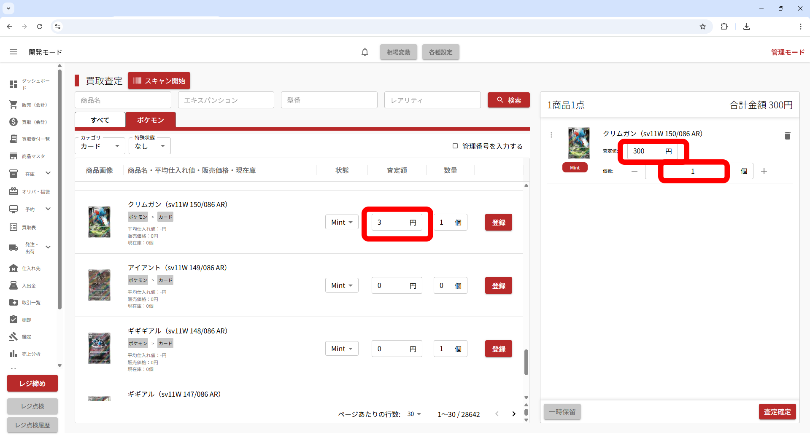Open the カテゴリ dropdown
Image resolution: width=810 pixels, height=435 pixels.
(100, 146)
